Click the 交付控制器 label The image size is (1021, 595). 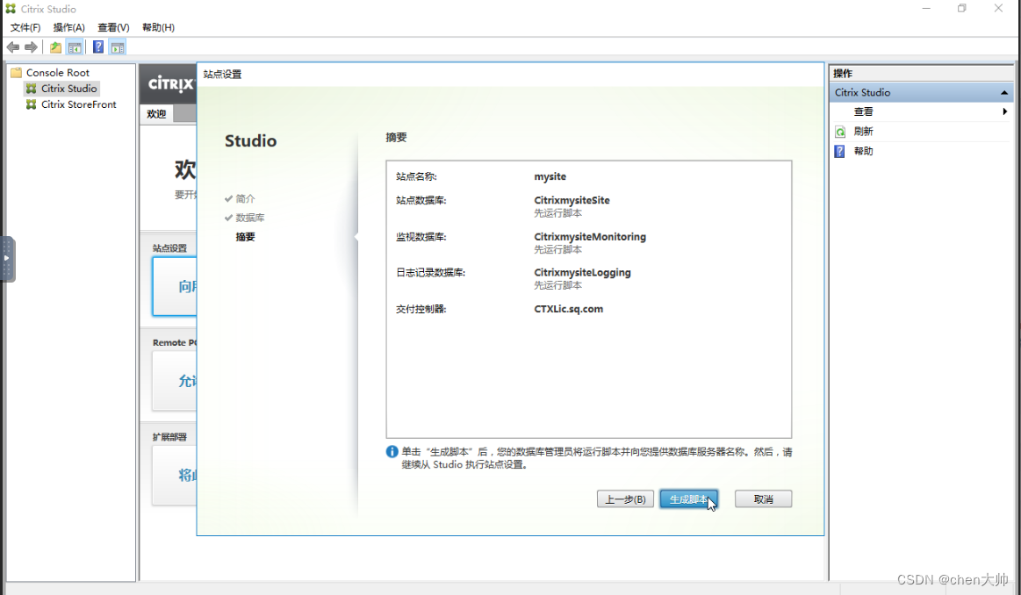[421, 309]
